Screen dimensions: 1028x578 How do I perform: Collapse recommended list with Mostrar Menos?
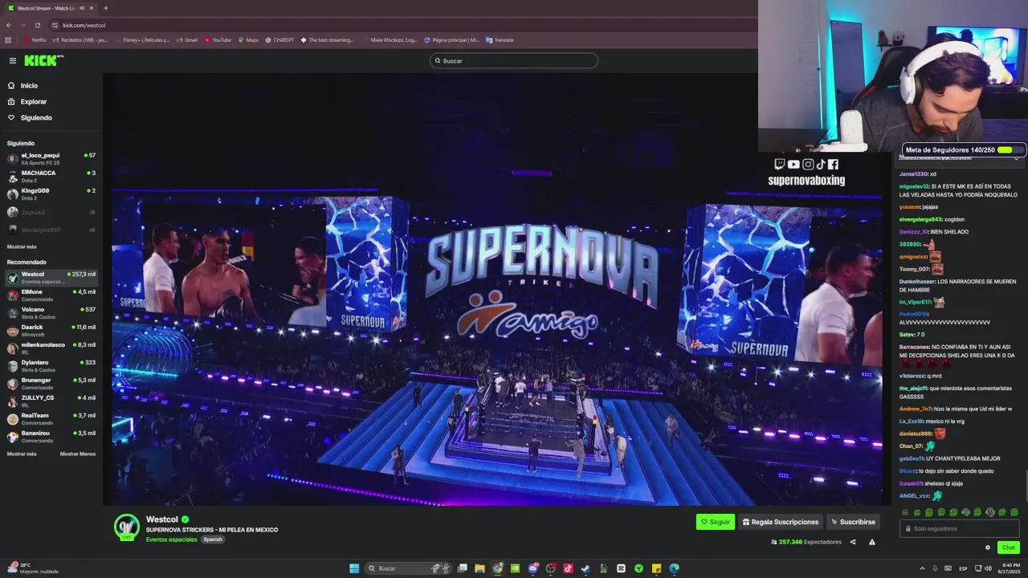click(x=78, y=454)
